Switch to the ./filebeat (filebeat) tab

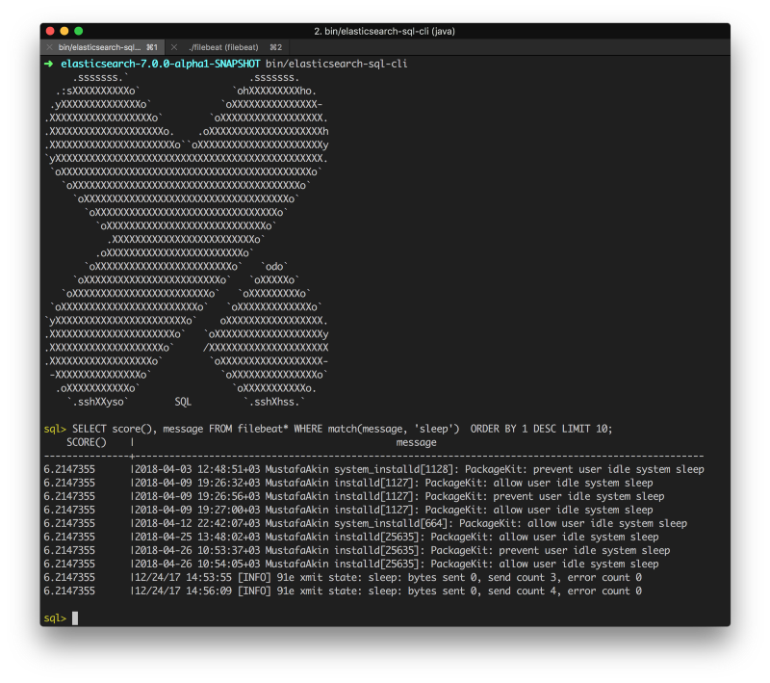click(x=223, y=46)
